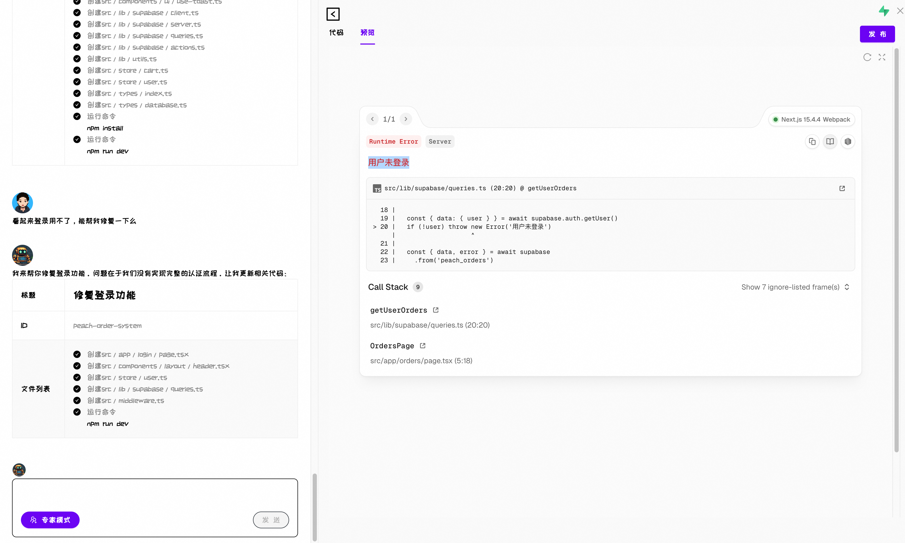Click the green lightning bolt icon
905x543 pixels.
(x=884, y=11)
